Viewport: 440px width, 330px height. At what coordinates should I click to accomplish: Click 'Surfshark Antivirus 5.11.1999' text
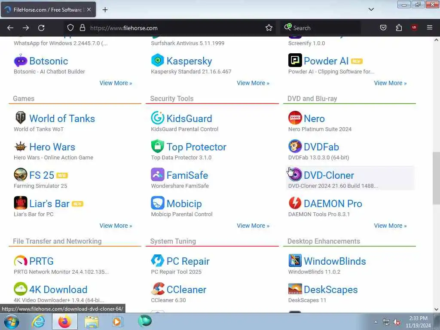(187, 43)
